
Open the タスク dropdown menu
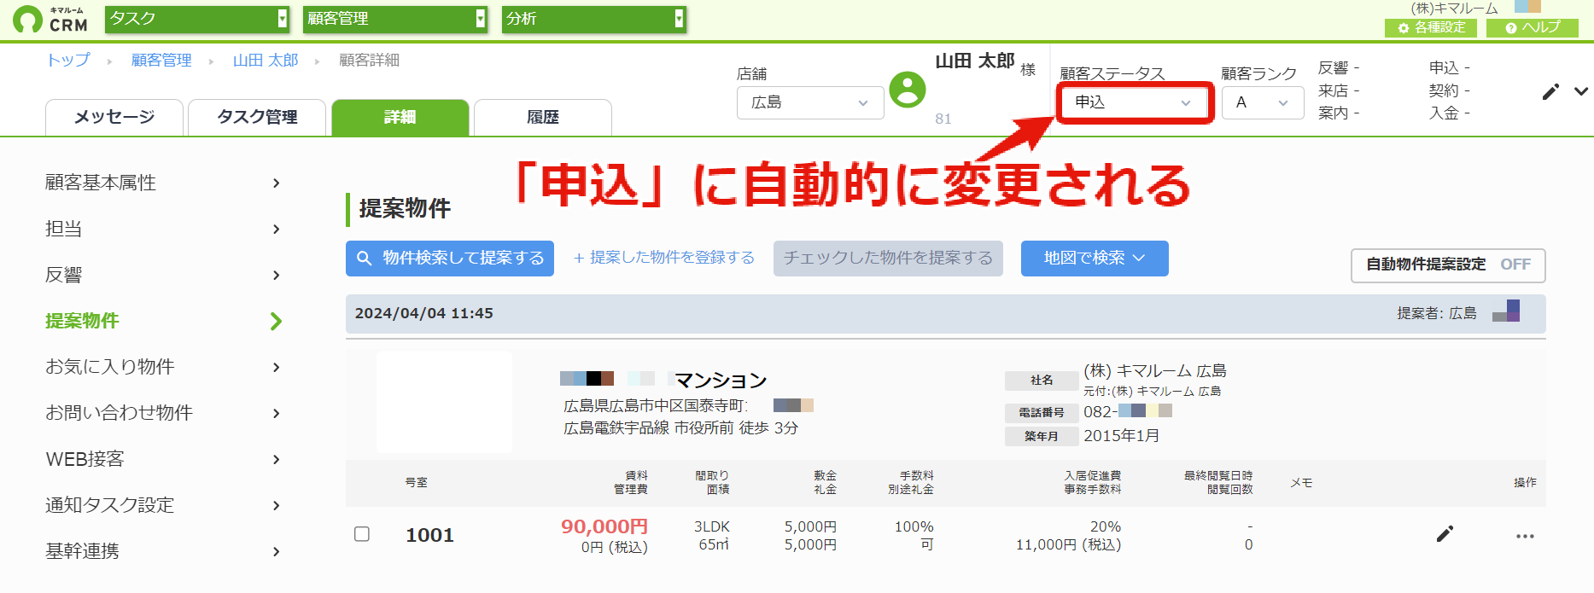click(197, 19)
